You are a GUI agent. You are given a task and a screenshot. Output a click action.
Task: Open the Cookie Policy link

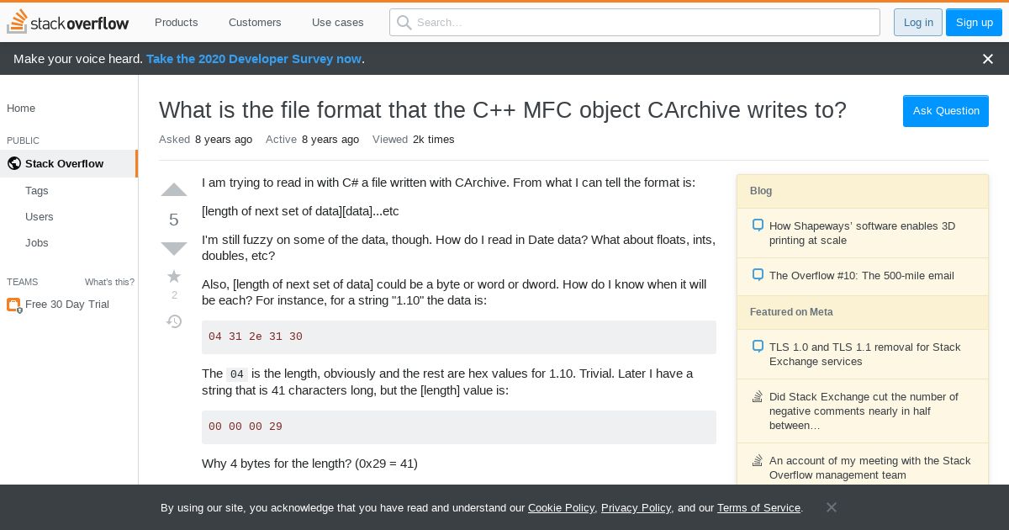click(561, 508)
